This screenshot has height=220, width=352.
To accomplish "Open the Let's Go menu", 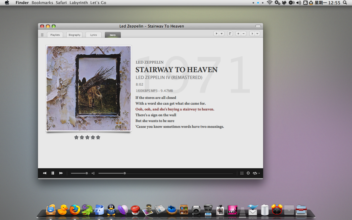I will 98,3.
